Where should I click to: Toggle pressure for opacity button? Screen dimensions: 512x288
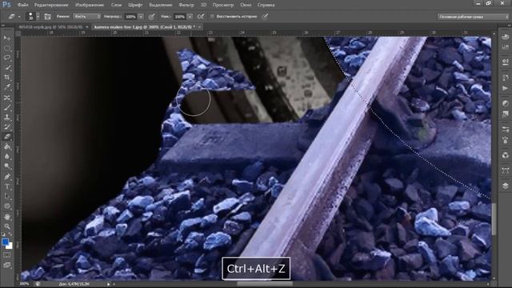tap(151, 16)
